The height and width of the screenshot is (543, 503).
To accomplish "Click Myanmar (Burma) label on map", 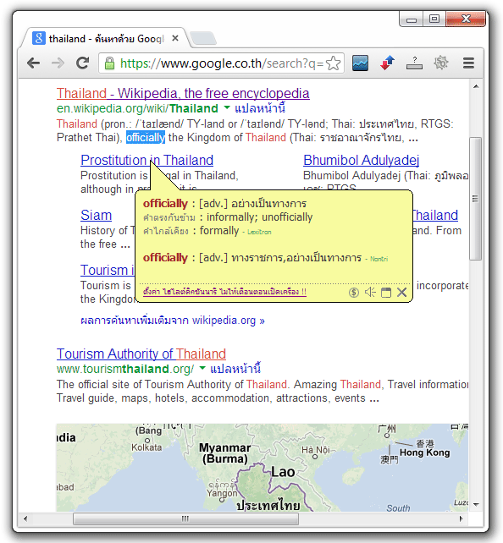I will pos(224,453).
